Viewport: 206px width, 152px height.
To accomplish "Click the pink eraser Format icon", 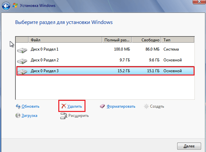I will tap(102, 106).
